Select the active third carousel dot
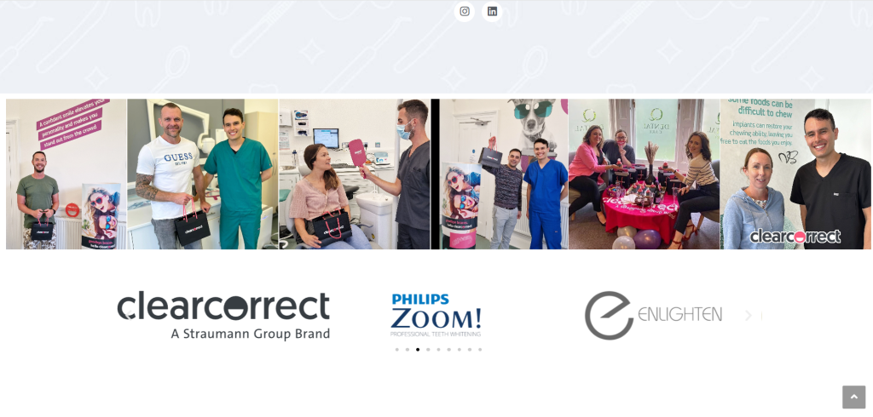873x417 pixels. coord(418,350)
